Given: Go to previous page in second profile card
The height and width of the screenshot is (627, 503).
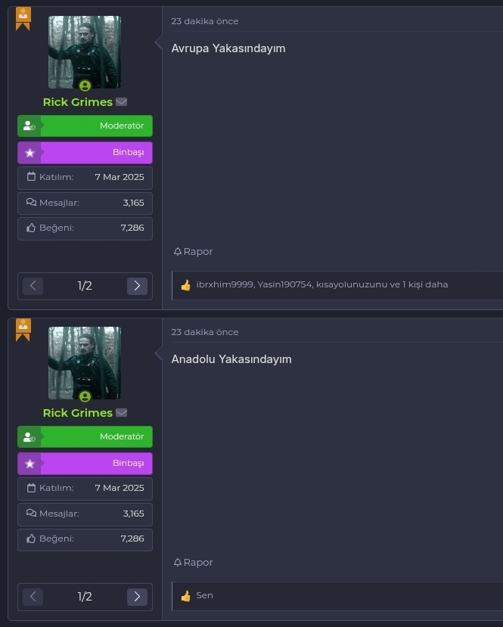Looking at the screenshot, I should (x=33, y=597).
